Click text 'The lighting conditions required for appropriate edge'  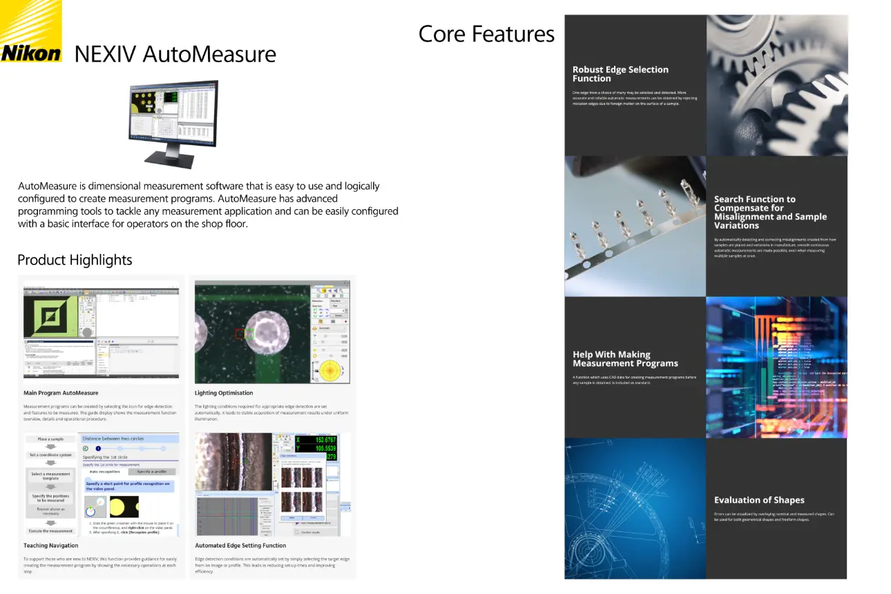pyautogui.click(x=271, y=413)
